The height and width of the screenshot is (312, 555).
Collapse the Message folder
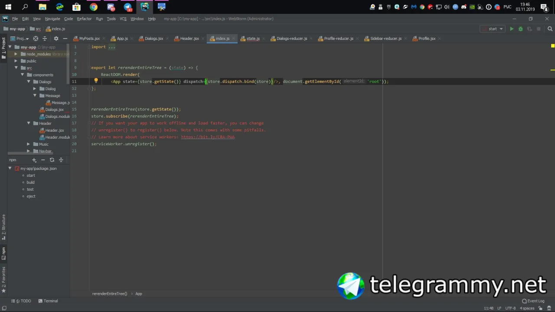[x=35, y=96]
